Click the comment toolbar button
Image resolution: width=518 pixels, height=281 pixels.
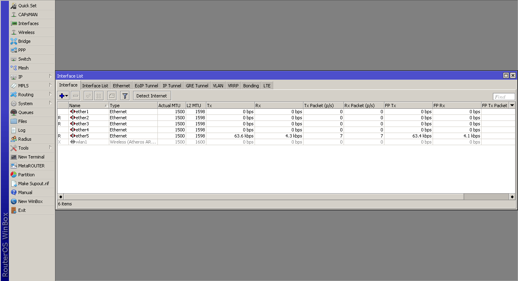click(x=112, y=96)
